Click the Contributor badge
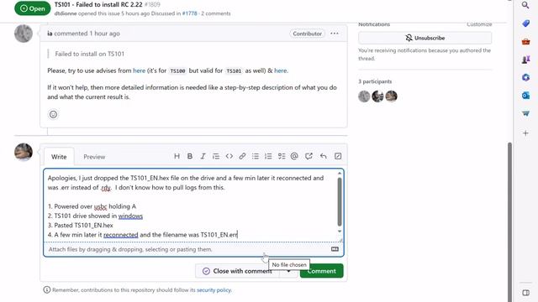This screenshot has height=302, width=538. (307, 34)
